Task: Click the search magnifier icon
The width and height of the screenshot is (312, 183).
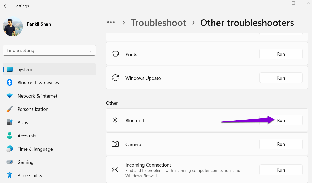Action: click(89, 50)
